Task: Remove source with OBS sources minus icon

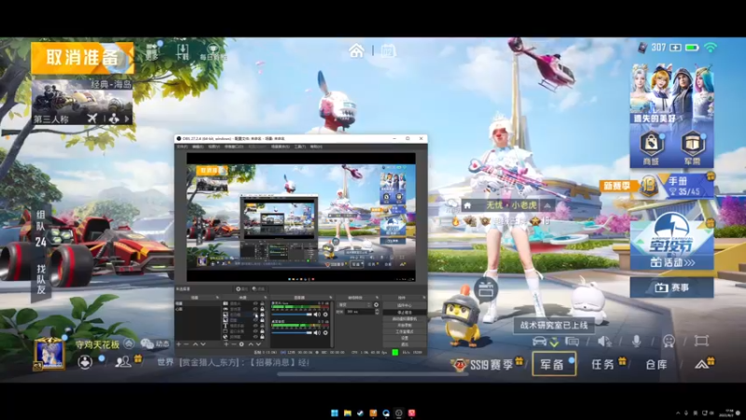Action: click(x=234, y=344)
